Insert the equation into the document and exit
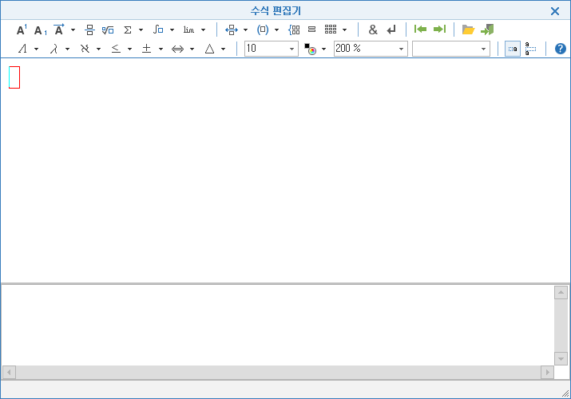The height and width of the screenshot is (399, 571). click(487, 30)
